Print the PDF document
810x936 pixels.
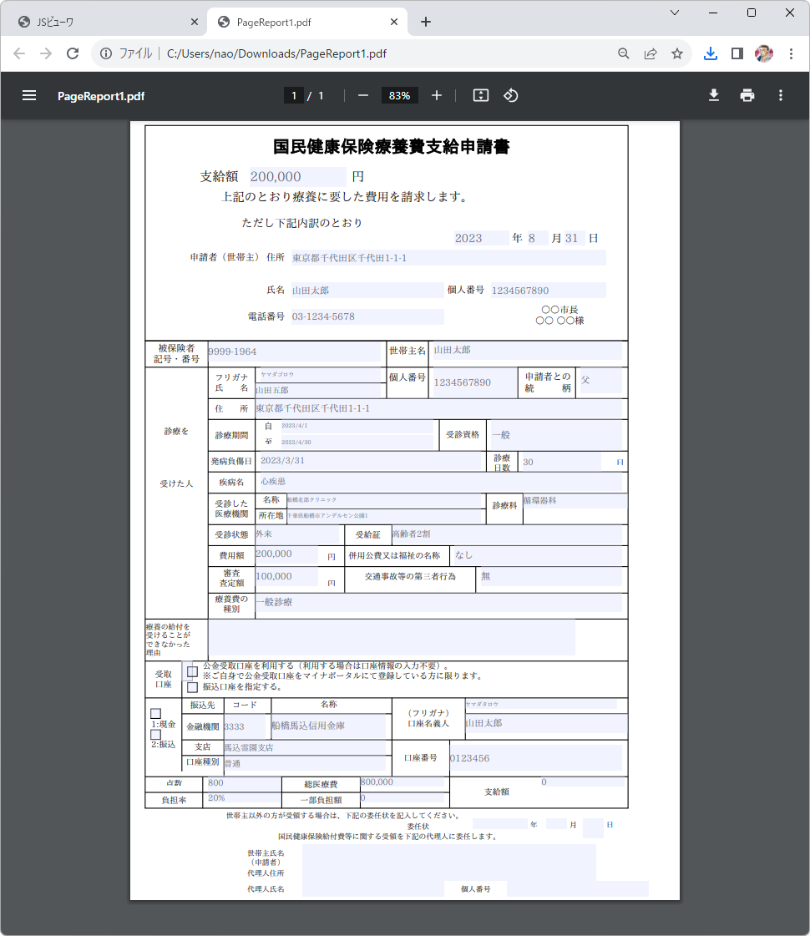point(747,95)
